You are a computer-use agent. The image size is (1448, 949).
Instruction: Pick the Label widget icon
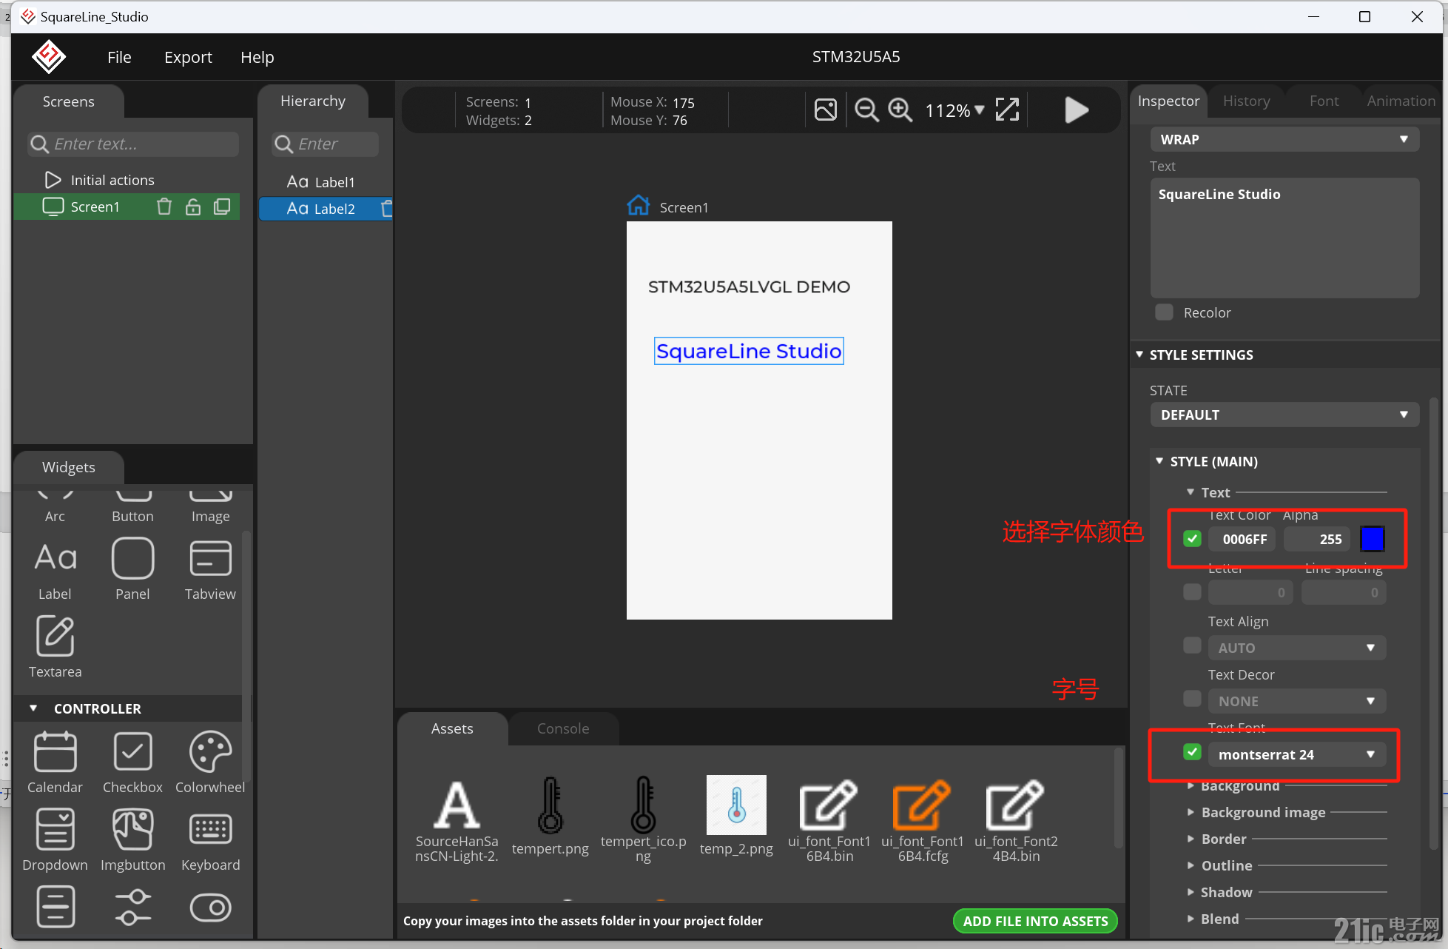pos(55,557)
